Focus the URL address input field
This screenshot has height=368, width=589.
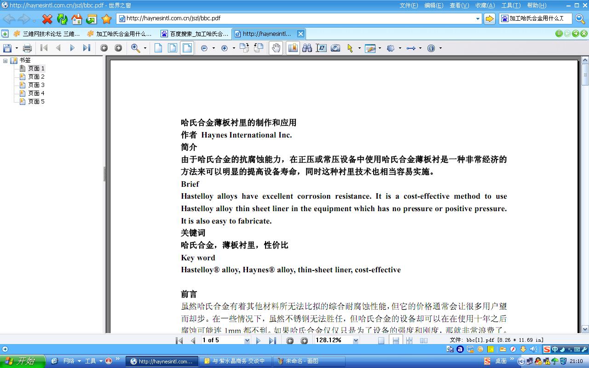click(299, 18)
